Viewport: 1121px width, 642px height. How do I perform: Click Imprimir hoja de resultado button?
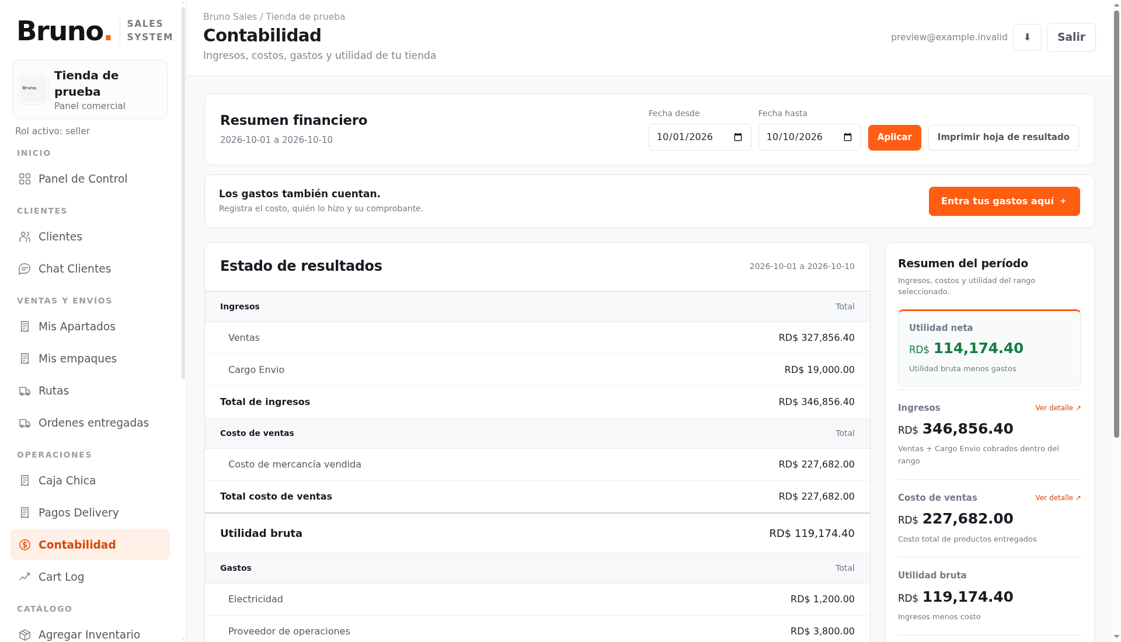point(1003,137)
